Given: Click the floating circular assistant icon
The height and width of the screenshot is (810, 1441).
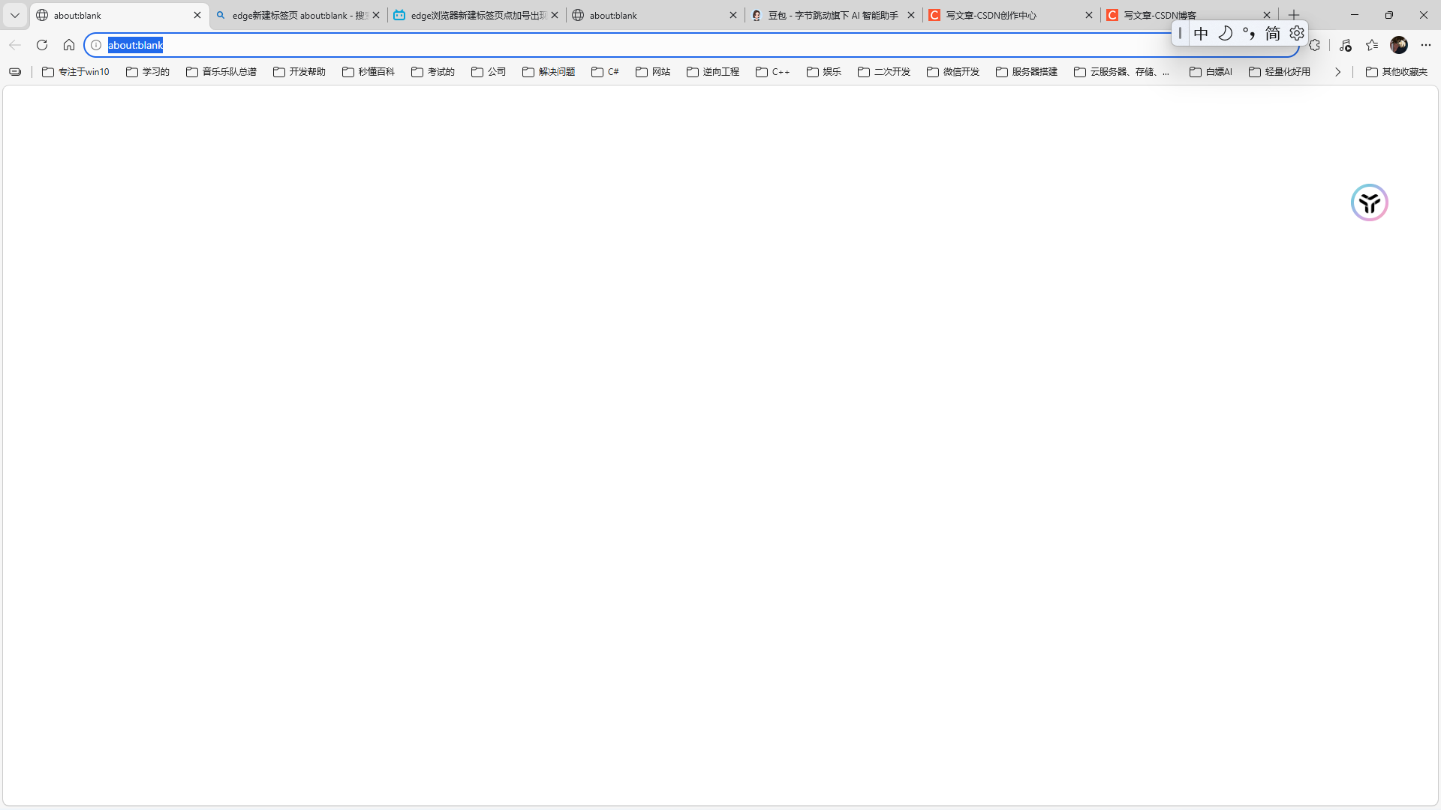Looking at the screenshot, I should (1370, 202).
